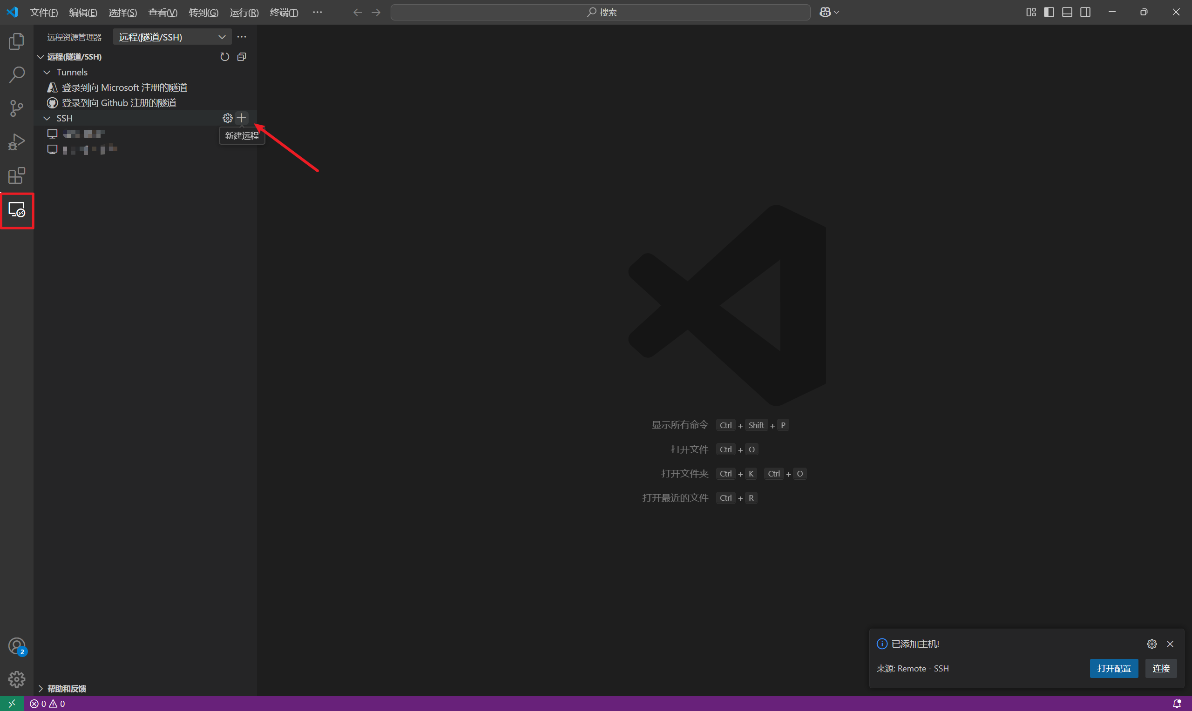Screen dimensions: 1192x711
Task: Toggle primary side bar visibility
Action: tap(1049, 12)
